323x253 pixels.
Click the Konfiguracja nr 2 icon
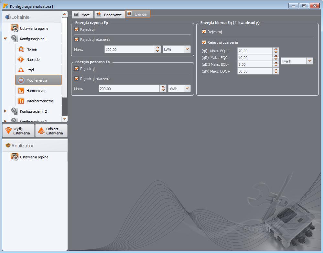(14, 111)
